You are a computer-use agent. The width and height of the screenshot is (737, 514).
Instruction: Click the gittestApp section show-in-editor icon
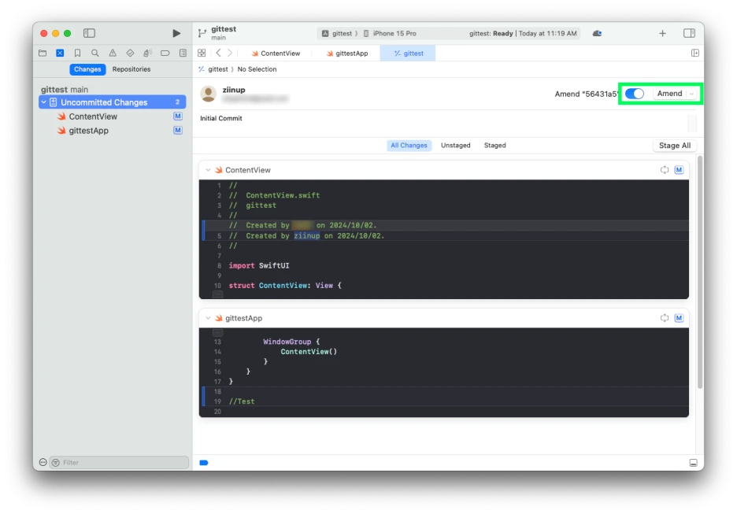[664, 317]
